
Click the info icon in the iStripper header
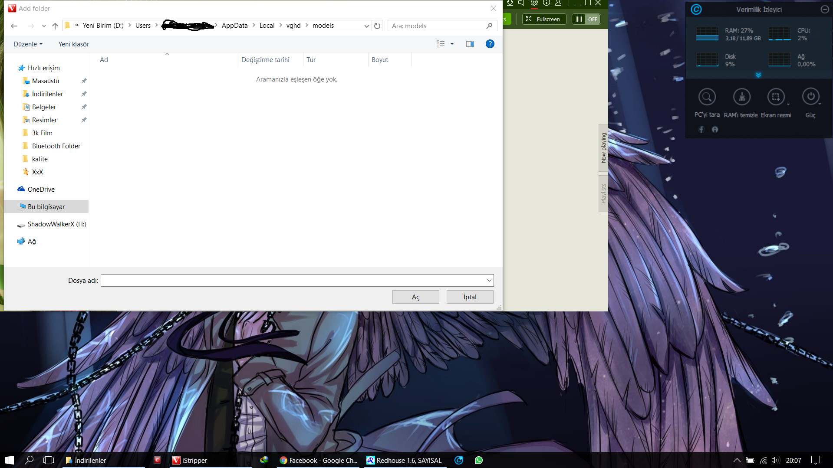547,3
